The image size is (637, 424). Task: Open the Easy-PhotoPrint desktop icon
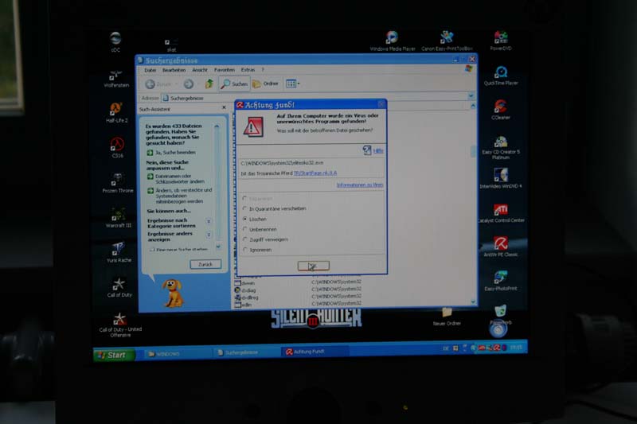(x=501, y=281)
